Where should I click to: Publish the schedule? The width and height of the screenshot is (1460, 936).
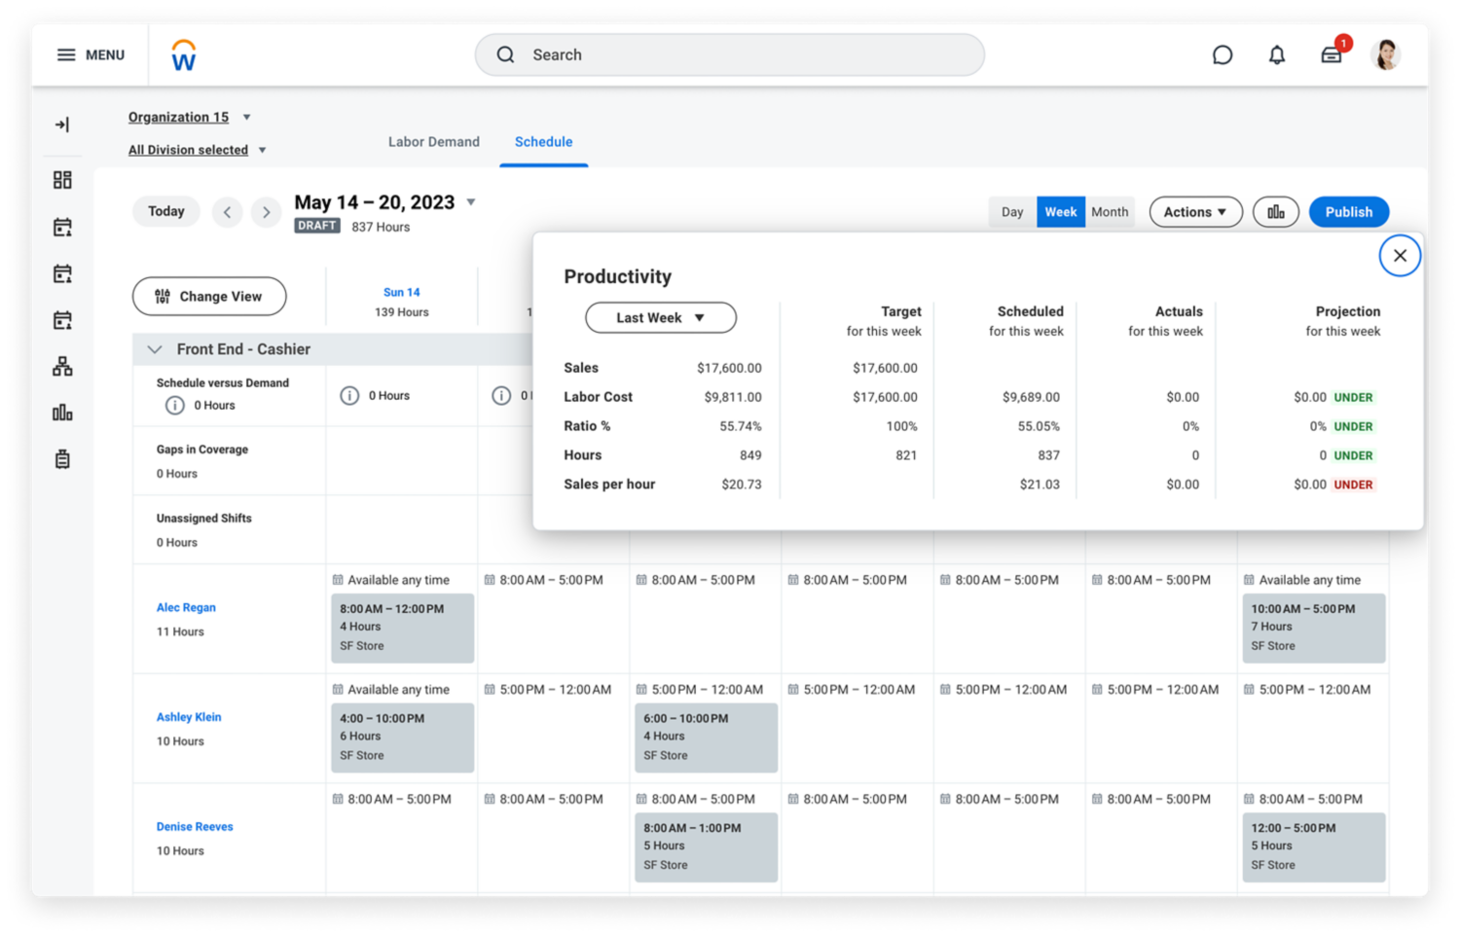coord(1348,212)
